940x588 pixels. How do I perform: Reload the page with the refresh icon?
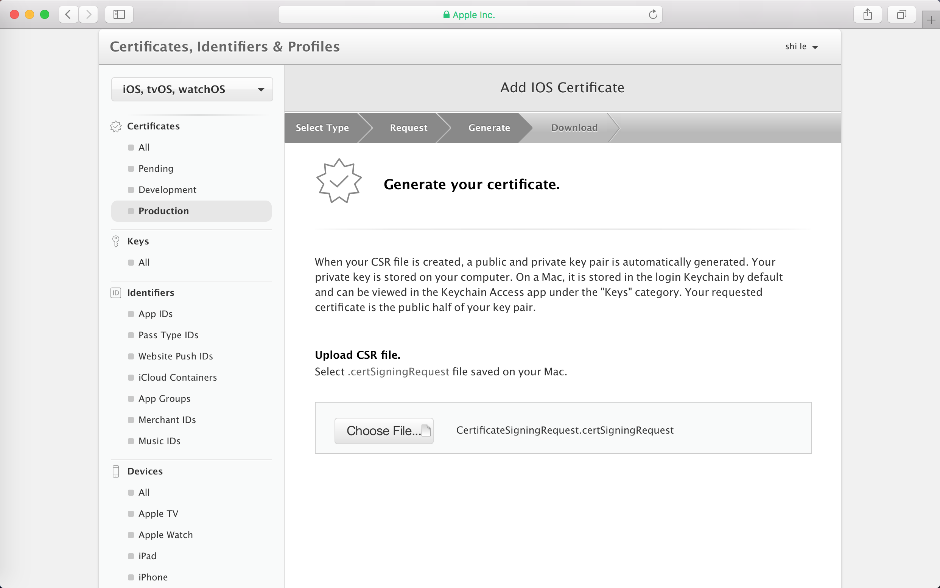pos(653,14)
